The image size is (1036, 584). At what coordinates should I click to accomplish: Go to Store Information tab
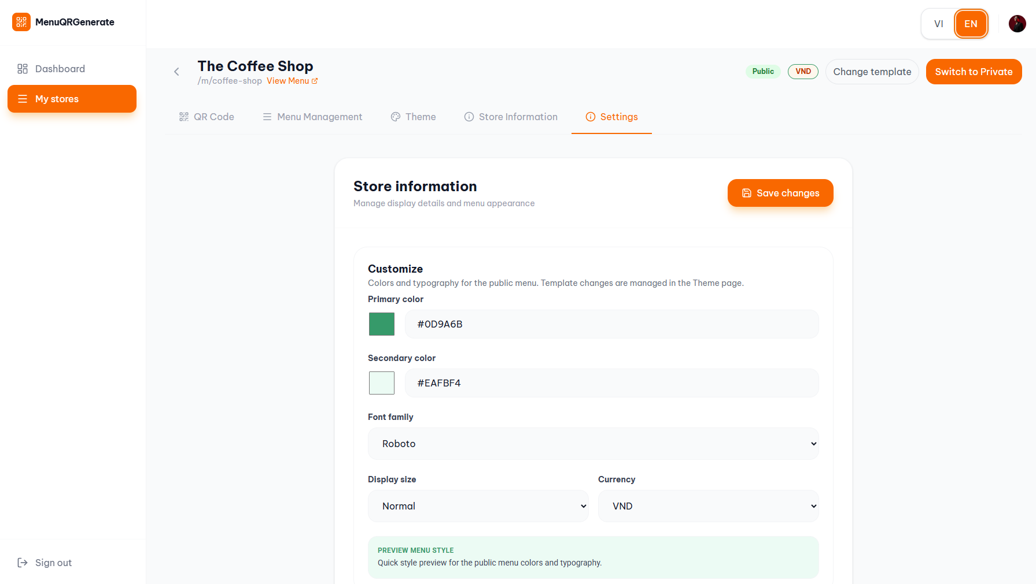point(511,117)
